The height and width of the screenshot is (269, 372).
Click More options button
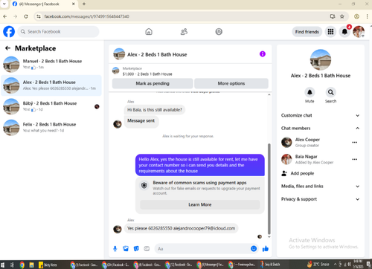[x=231, y=83]
